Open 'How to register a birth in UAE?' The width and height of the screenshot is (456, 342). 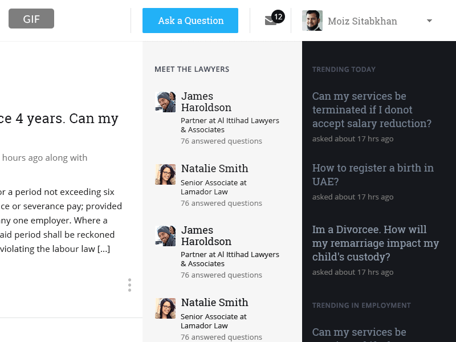[x=373, y=174]
